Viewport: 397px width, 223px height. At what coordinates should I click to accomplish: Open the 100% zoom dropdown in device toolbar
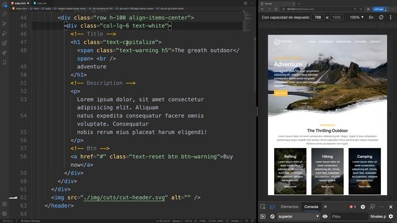(357, 17)
